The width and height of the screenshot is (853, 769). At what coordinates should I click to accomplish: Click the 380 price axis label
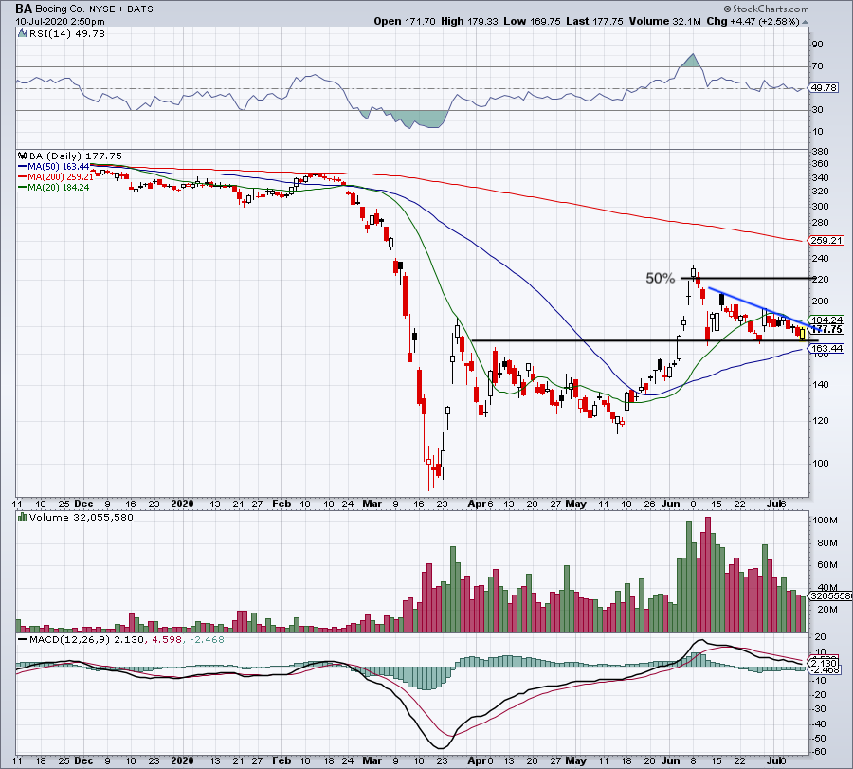click(821, 152)
